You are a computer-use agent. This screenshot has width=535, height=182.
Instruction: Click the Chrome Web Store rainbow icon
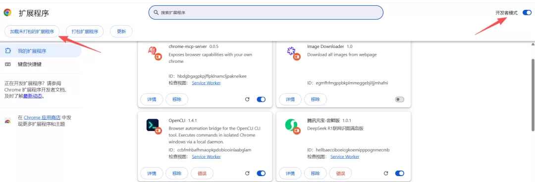7,121
